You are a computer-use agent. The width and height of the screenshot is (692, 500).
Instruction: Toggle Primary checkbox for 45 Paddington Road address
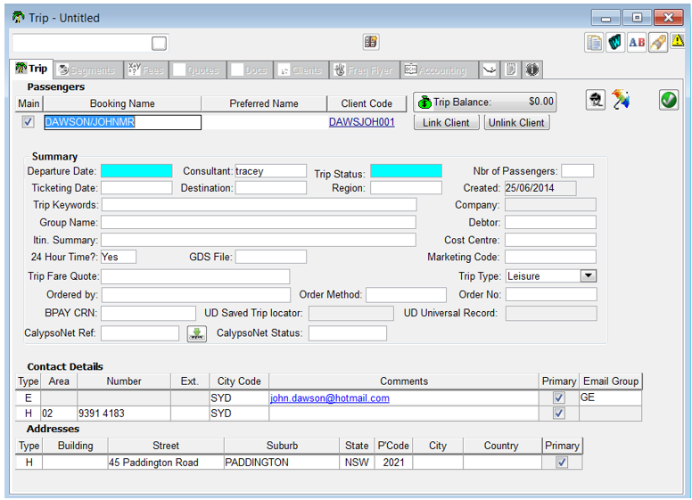562,462
